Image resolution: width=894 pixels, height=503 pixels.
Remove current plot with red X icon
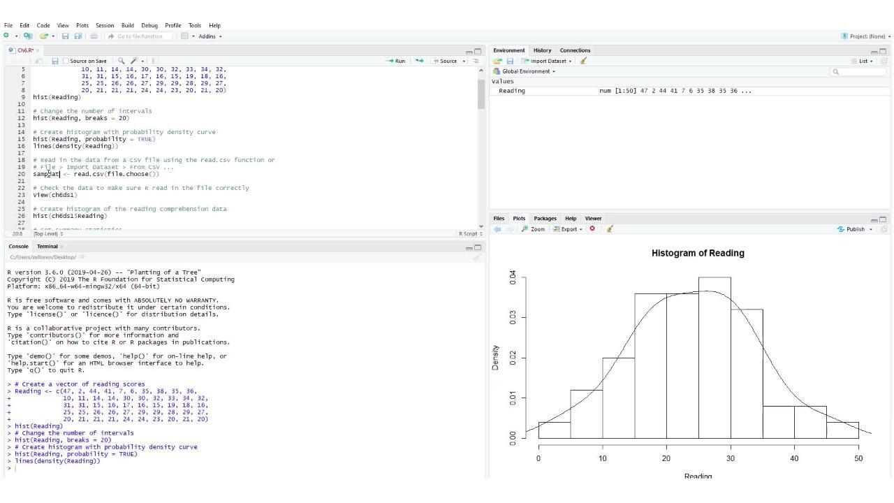click(x=592, y=229)
